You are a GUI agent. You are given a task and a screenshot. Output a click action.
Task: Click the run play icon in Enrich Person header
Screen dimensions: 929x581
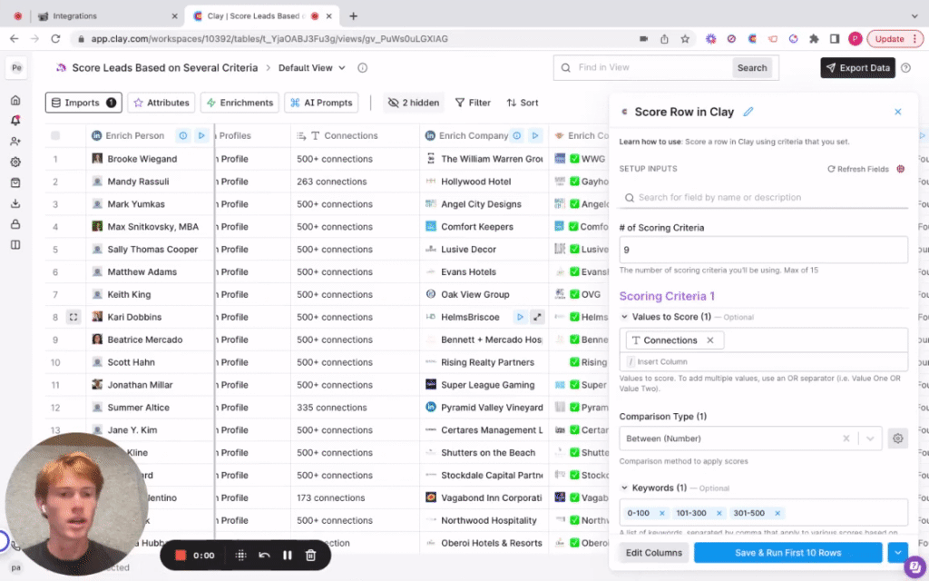[x=201, y=135]
